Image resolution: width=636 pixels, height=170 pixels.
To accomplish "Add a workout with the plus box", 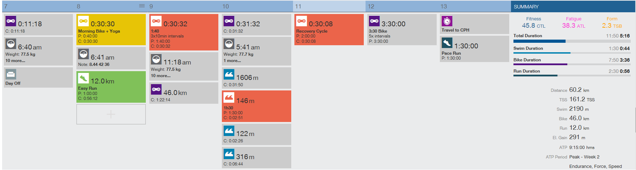I will click(x=111, y=114).
